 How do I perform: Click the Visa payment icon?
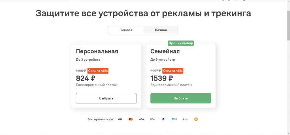120,119
